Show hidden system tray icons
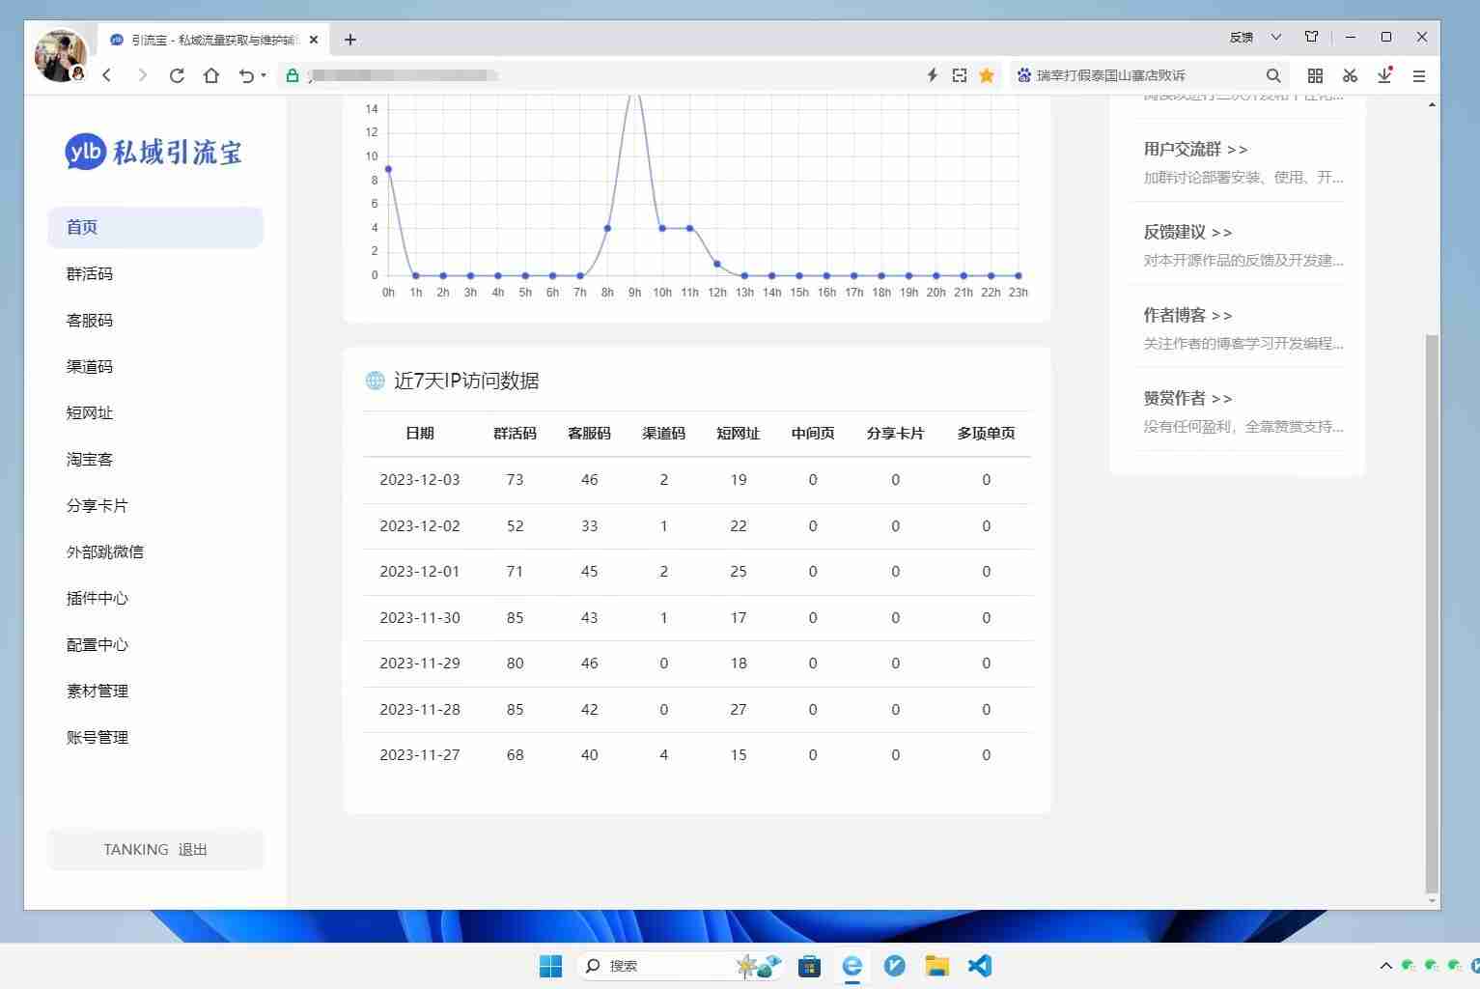 click(x=1385, y=966)
